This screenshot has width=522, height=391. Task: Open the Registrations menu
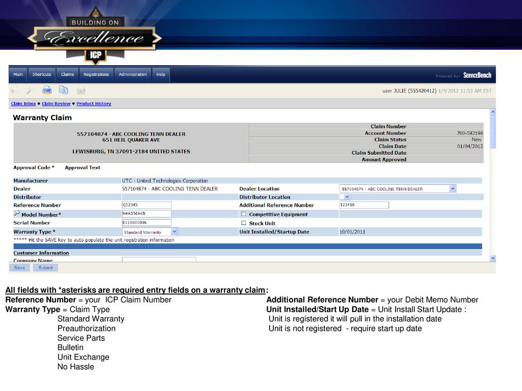[96, 74]
